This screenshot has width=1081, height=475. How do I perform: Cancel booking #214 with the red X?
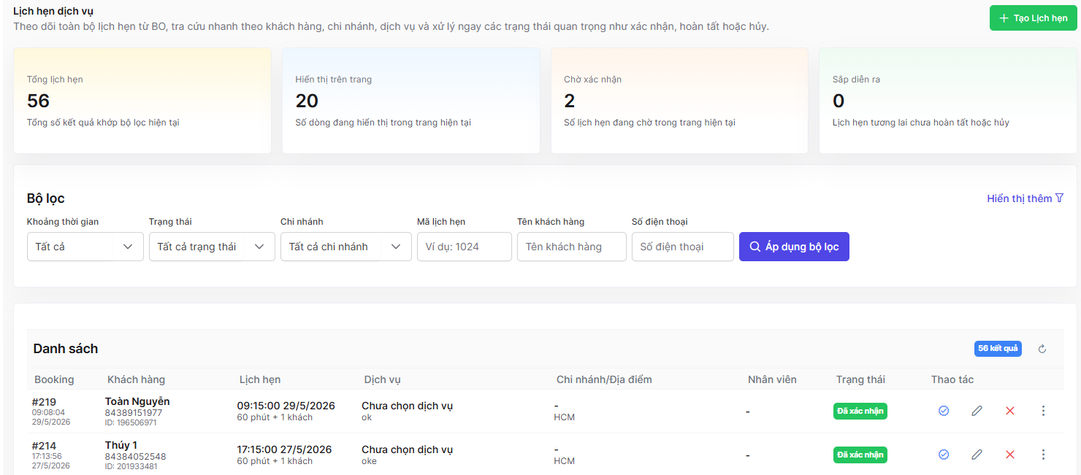[x=1010, y=455]
